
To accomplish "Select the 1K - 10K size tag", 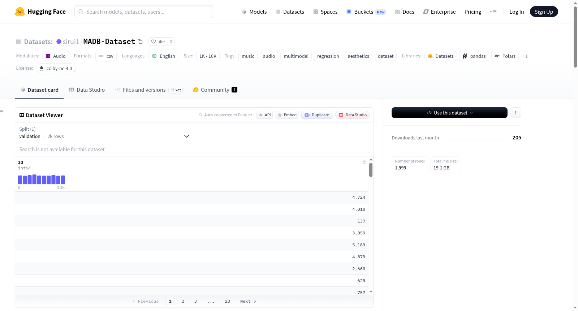I will tap(208, 56).
